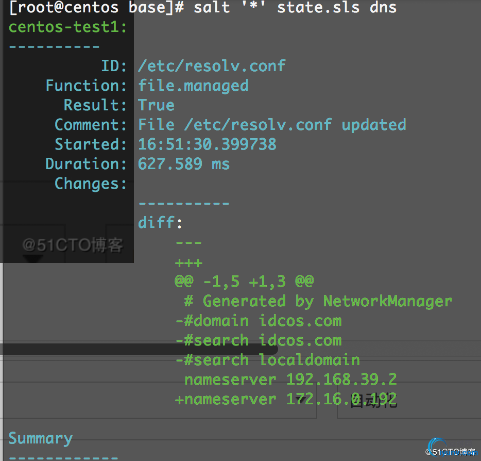The width and height of the screenshot is (481, 461).
Task: Click the dark horizontal scrollbar bar
Action: point(139,349)
